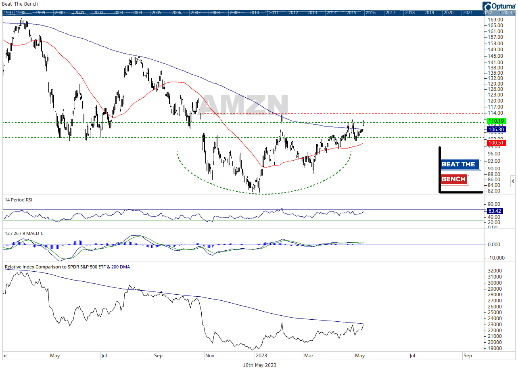Click the 'Nov' label on date axis
Image resolution: width=518 pixels, height=373 pixels.
pyautogui.click(x=209, y=356)
